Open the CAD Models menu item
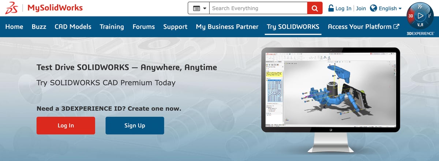The height and width of the screenshot is (161, 439). point(73,27)
